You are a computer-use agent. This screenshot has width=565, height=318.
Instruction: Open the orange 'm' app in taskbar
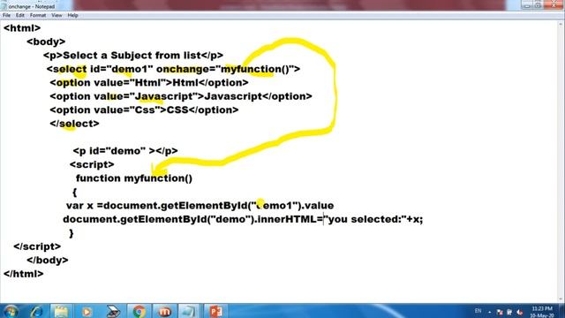click(164, 312)
